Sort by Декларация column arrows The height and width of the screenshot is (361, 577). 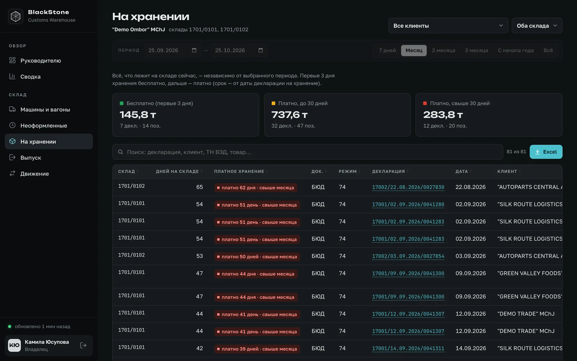[408, 171]
